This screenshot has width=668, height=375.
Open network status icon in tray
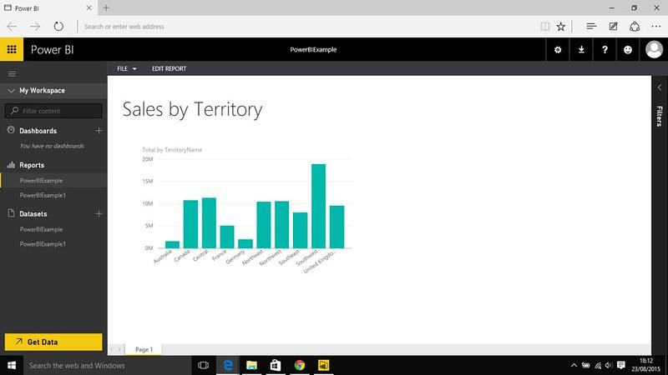598,365
